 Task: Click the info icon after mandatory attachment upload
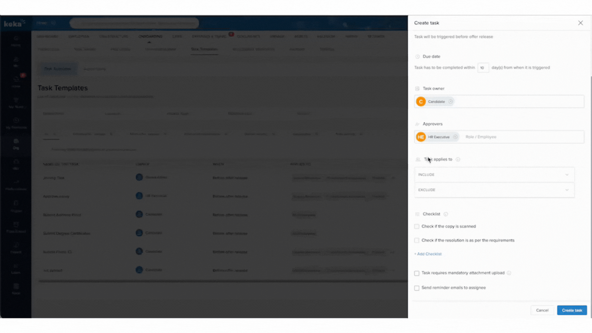509,273
